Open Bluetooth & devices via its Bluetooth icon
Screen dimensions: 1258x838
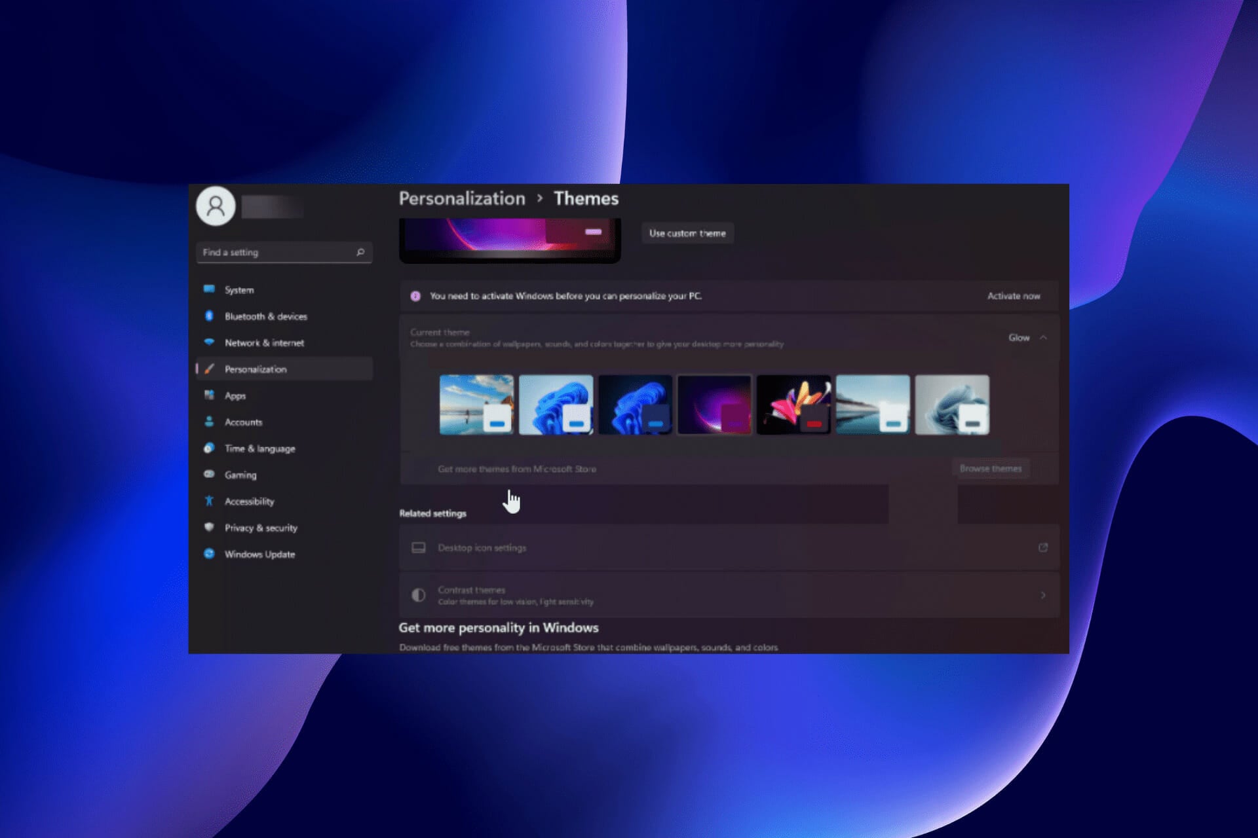(209, 316)
